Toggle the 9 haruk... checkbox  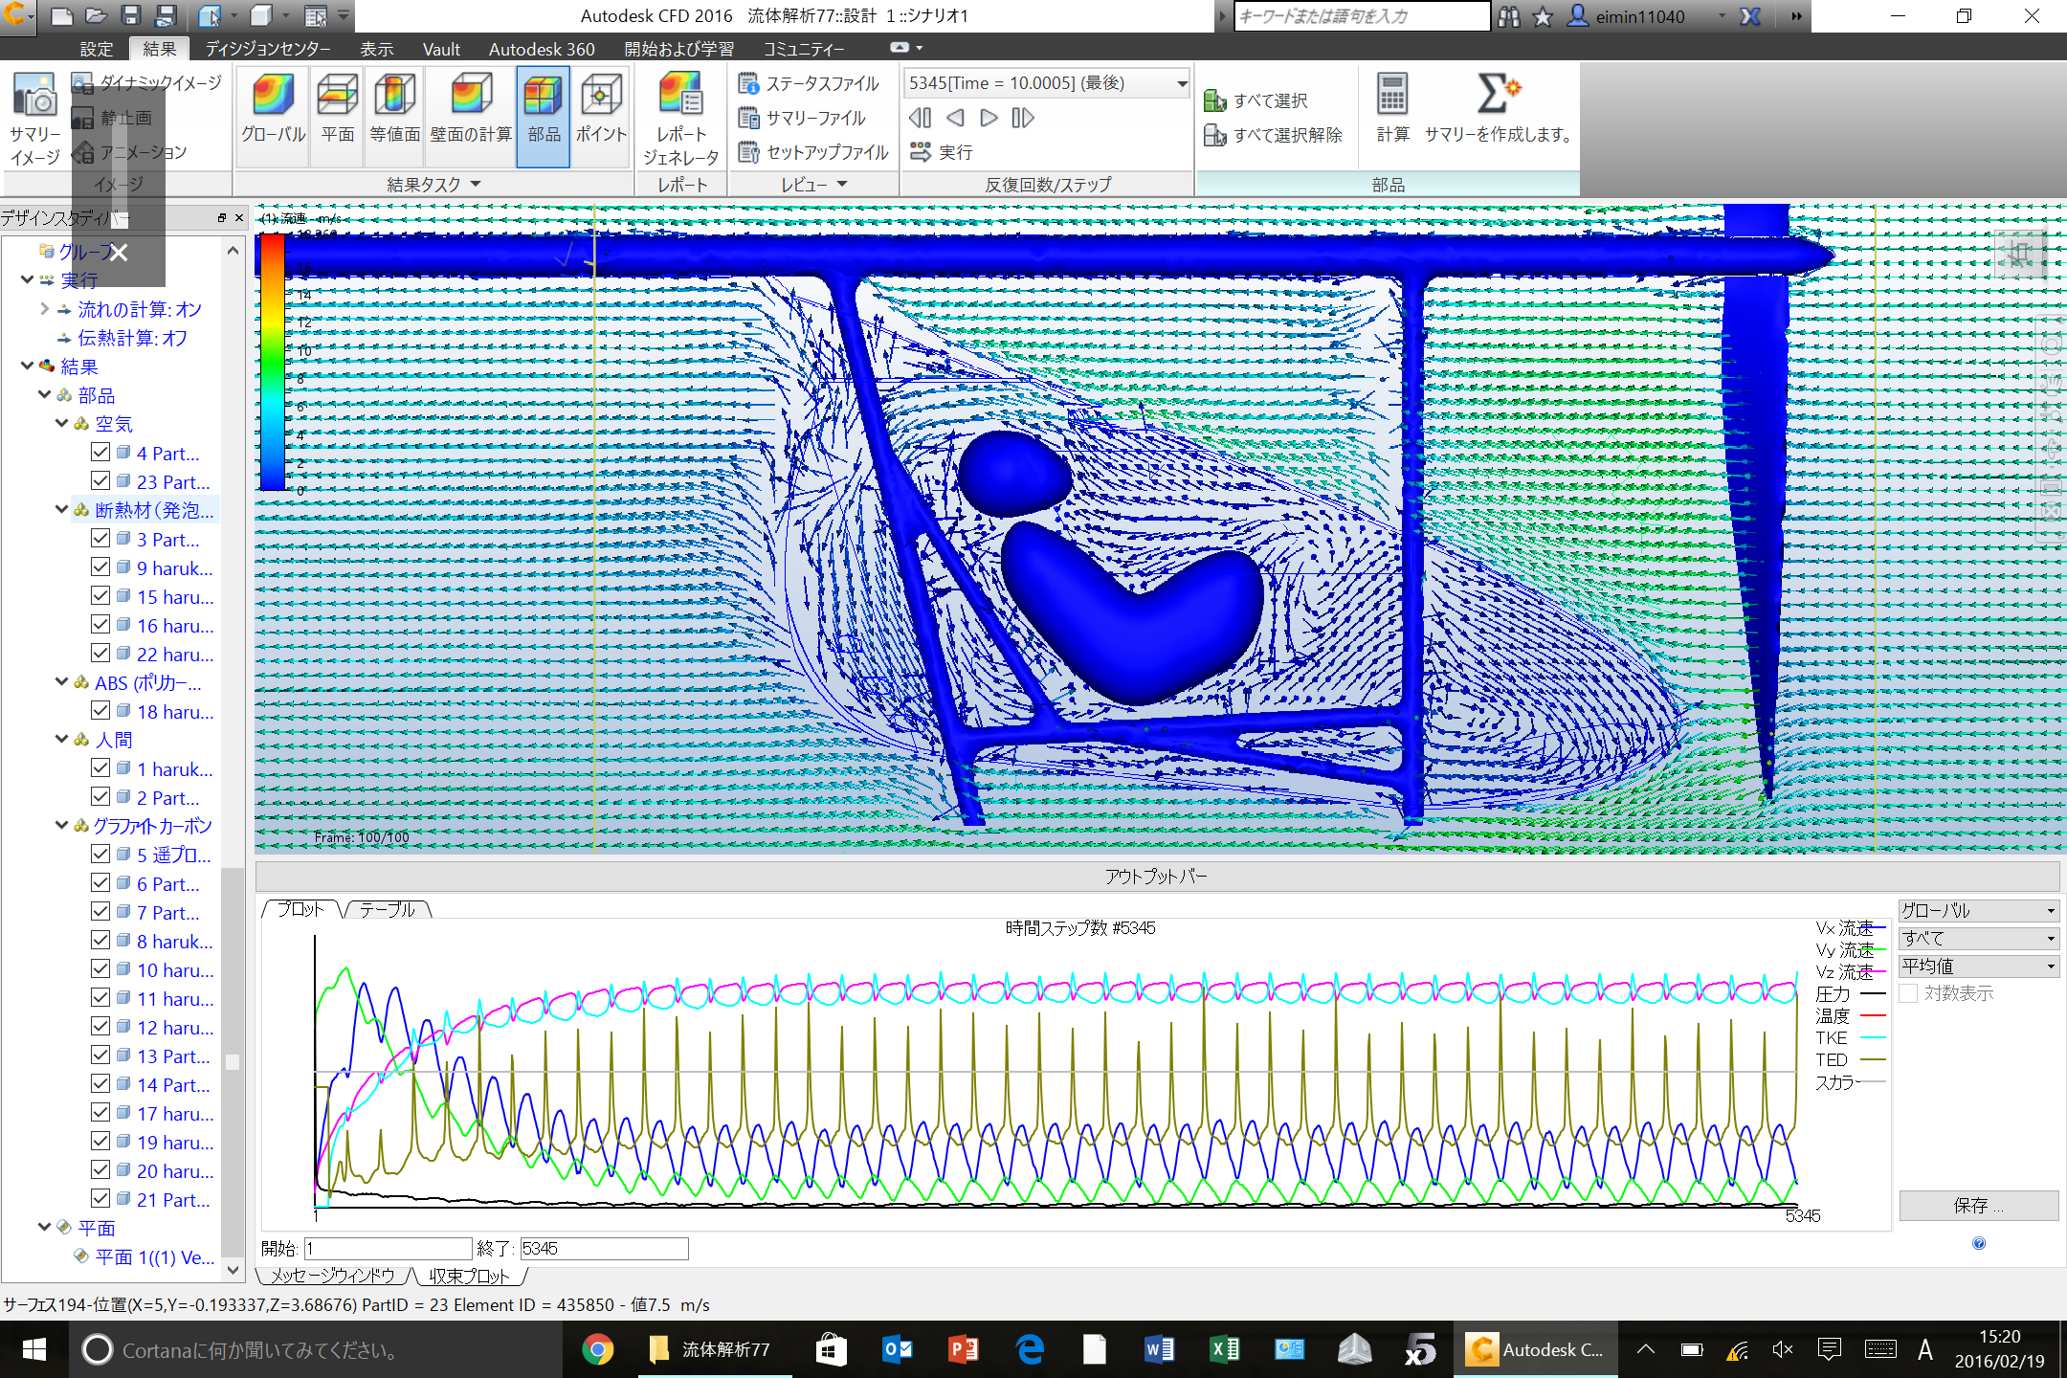tap(100, 567)
